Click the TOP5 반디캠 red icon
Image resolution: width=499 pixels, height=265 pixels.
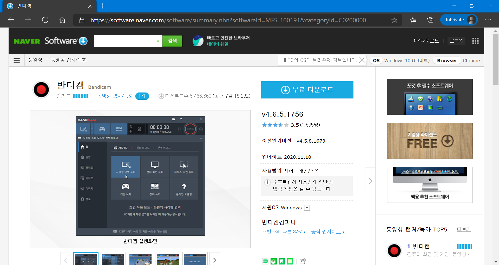(x=394, y=250)
